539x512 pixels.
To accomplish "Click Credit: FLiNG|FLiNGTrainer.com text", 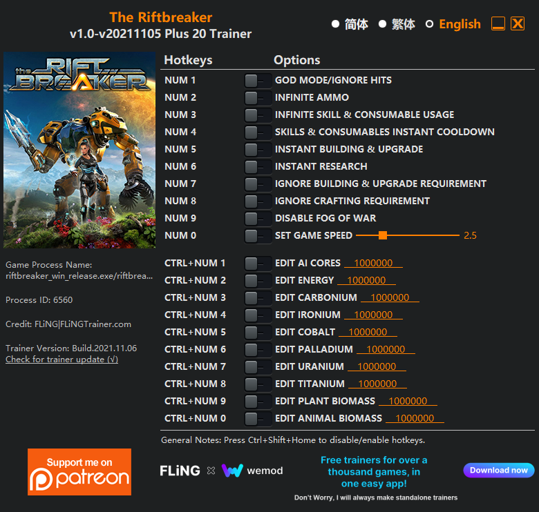I will [68, 324].
